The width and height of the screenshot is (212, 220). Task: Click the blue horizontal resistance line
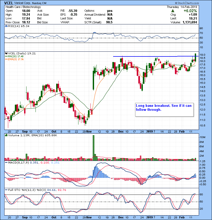click(x=156, y=56)
